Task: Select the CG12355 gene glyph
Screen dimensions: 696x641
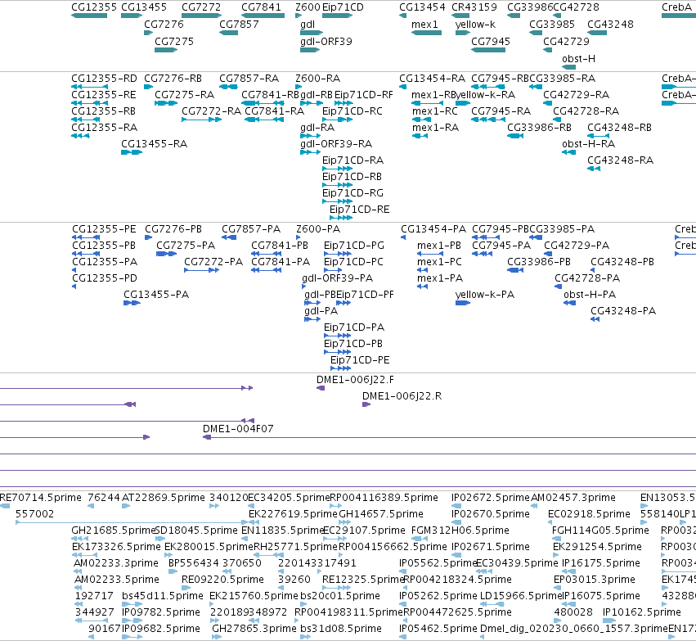Action: click(x=89, y=16)
